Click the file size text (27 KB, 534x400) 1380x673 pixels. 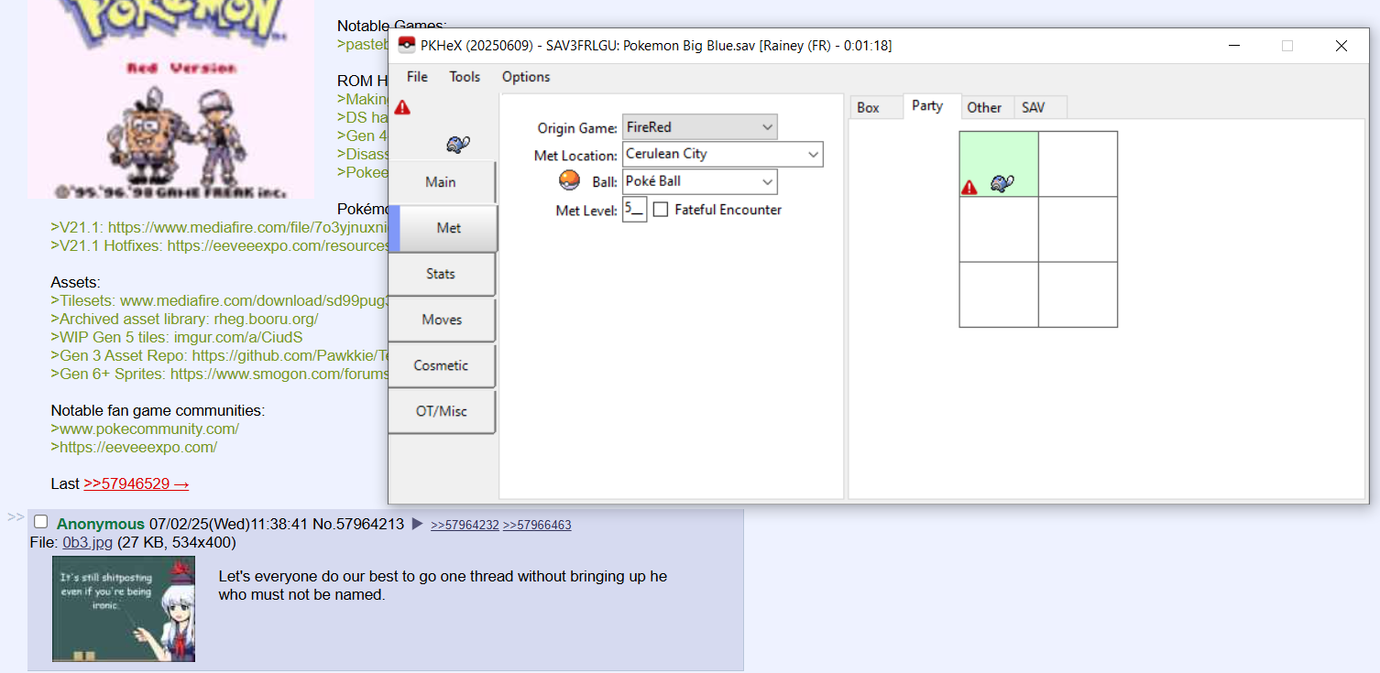pos(177,542)
